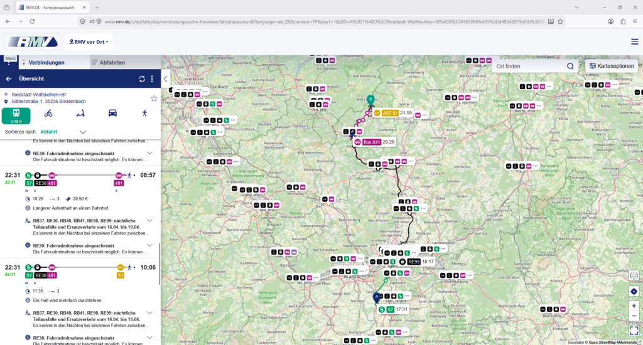Toggle fullscreen map view
643x345 pixels.
click(x=634, y=331)
